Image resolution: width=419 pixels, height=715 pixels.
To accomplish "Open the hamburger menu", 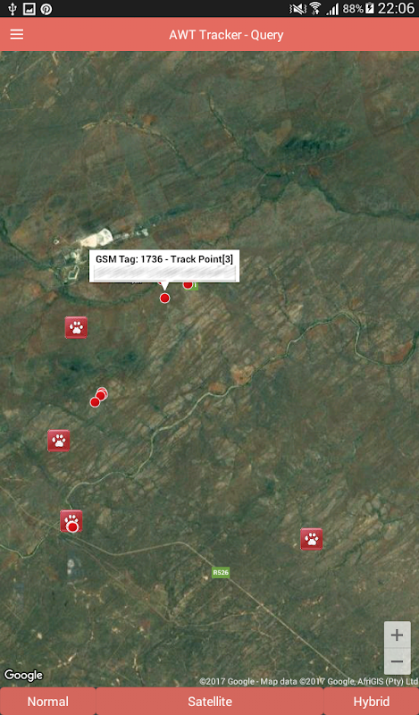I will coord(17,35).
